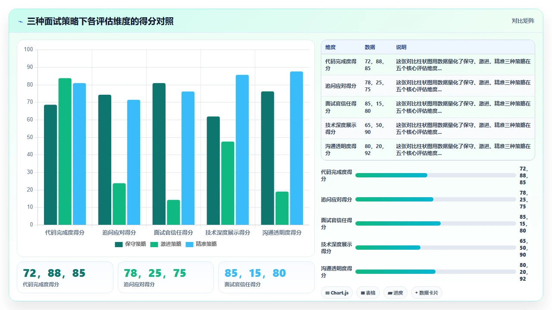Click the dashboard title 三种面试策略下各评估维度的得分对照

click(100, 21)
